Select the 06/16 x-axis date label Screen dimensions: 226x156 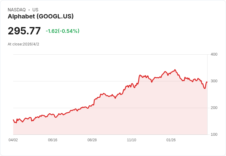pos(53,140)
